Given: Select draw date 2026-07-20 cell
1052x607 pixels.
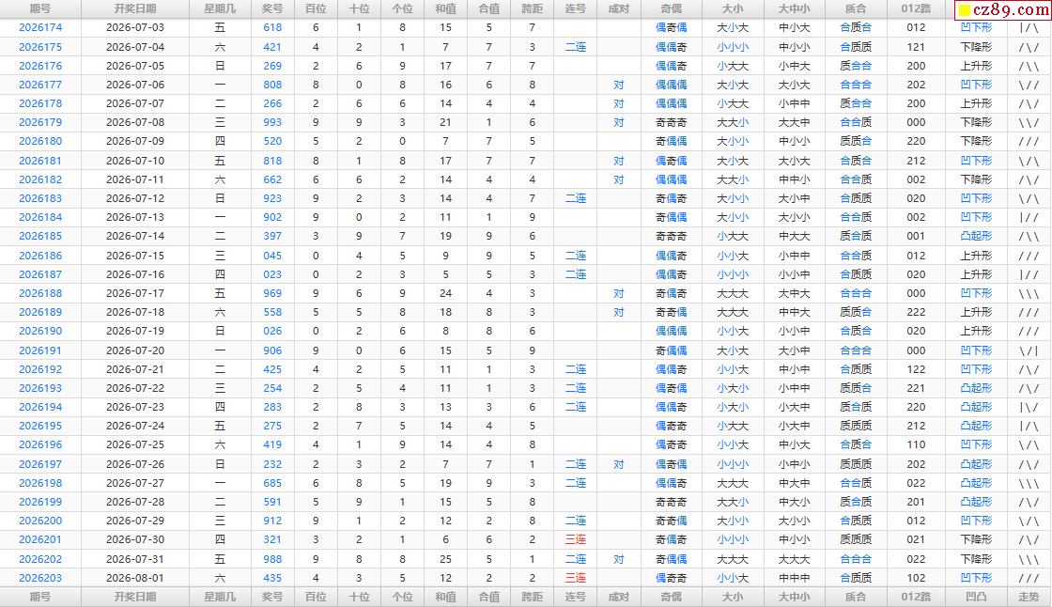Looking at the screenshot, I should pyautogui.click(x=135, y=350).
